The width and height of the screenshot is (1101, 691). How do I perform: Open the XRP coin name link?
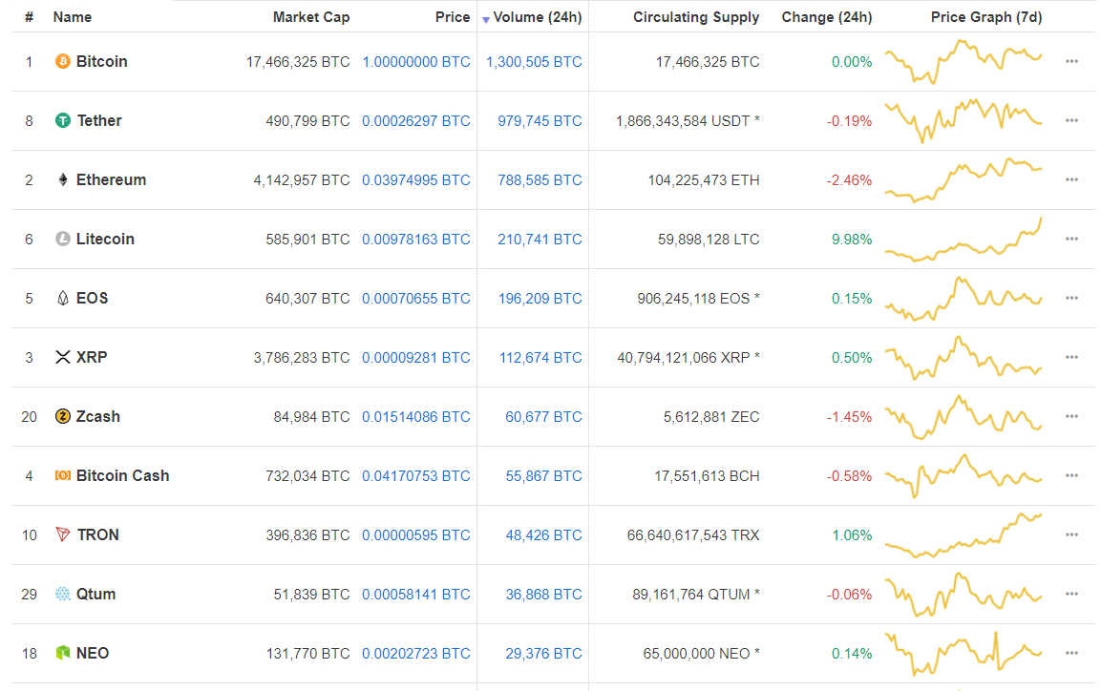(92, 358)
